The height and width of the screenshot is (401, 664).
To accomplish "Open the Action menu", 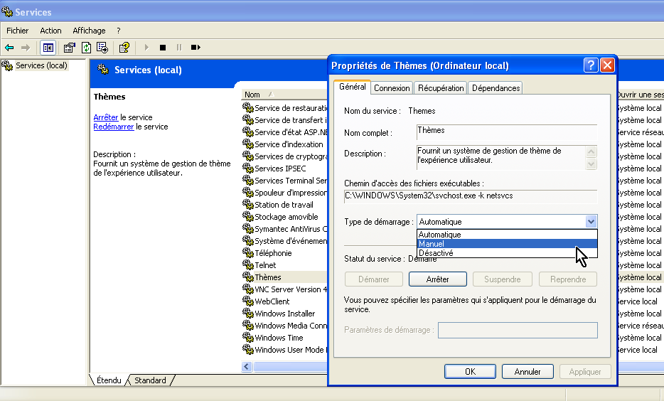I will 50,31.
